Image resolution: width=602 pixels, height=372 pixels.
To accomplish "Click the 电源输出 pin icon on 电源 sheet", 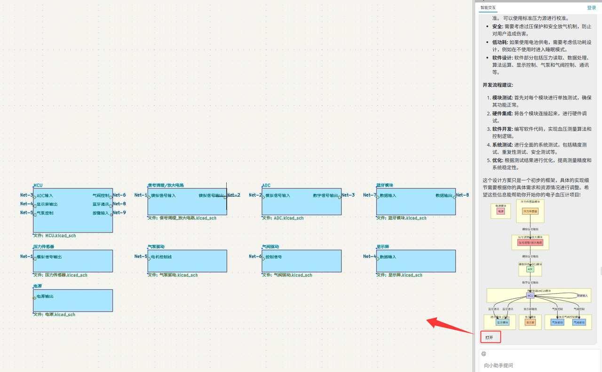I will [x=35, y=298].
